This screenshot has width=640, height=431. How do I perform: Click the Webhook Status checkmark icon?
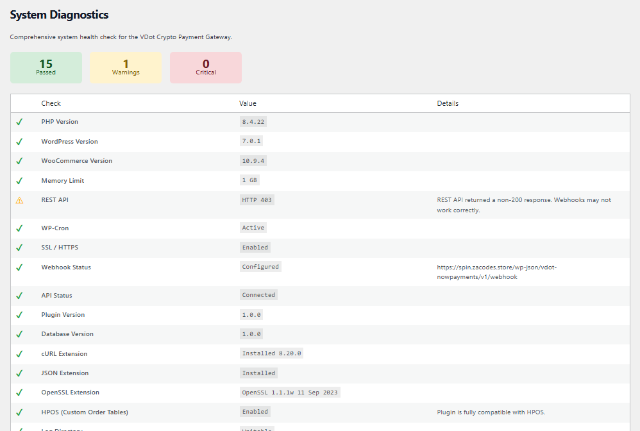[x=19, y=267]
